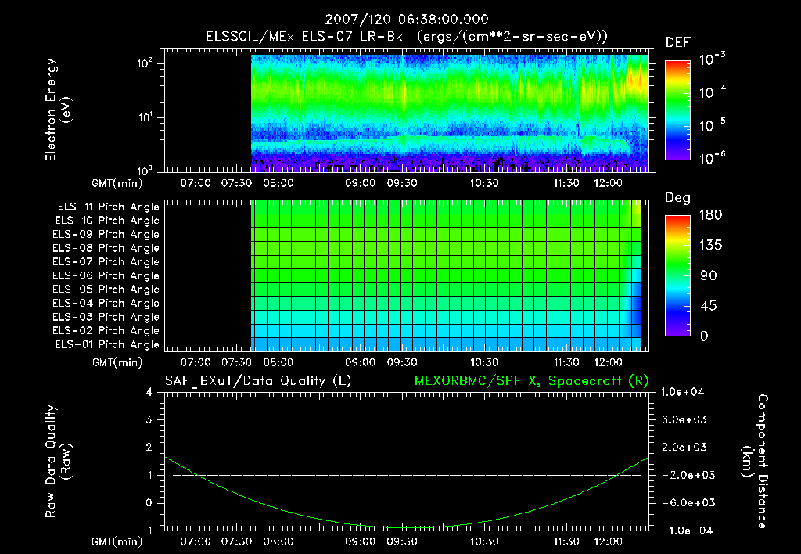Click the SAF_BXuT/Data Quality (L) title
This screenshot has width=801, height=554.
258,381
